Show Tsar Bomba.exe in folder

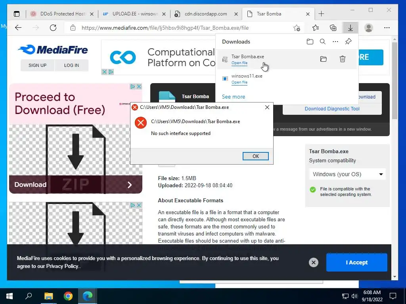pyautogui.click(x=324, y=59)
